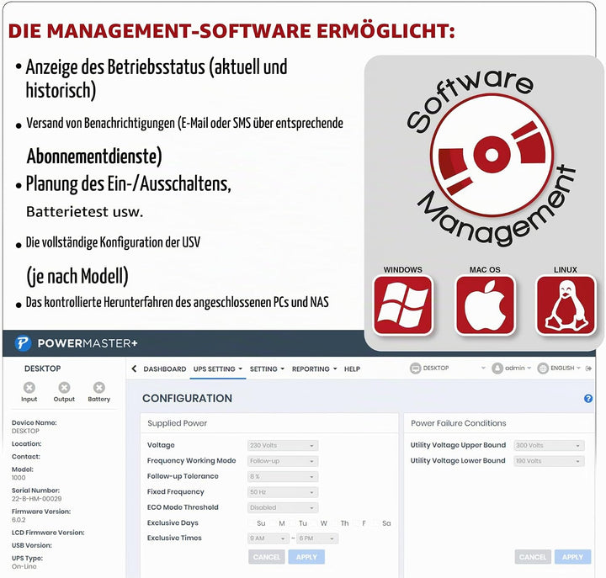Click the admin user icon
This screenshot has height=578, width=606.
click(x=497, y=369)
